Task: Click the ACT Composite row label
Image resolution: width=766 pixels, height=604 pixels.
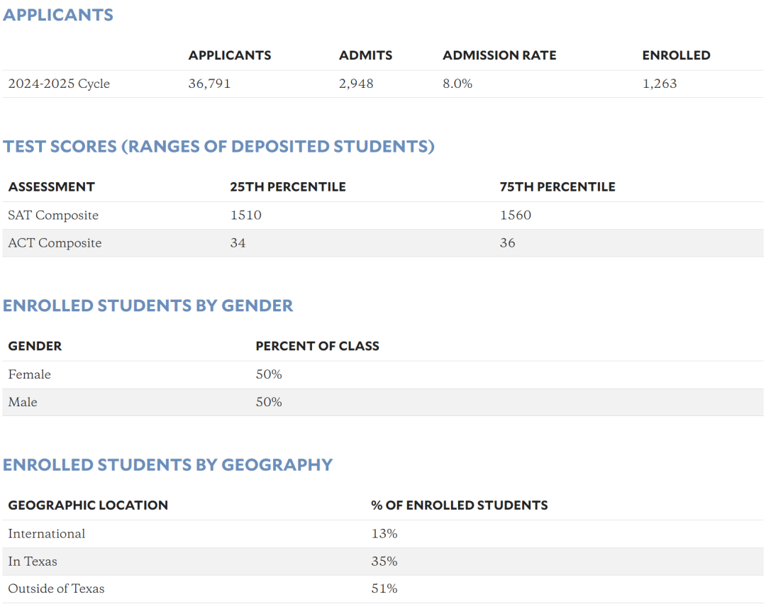Action: point(55,243)
